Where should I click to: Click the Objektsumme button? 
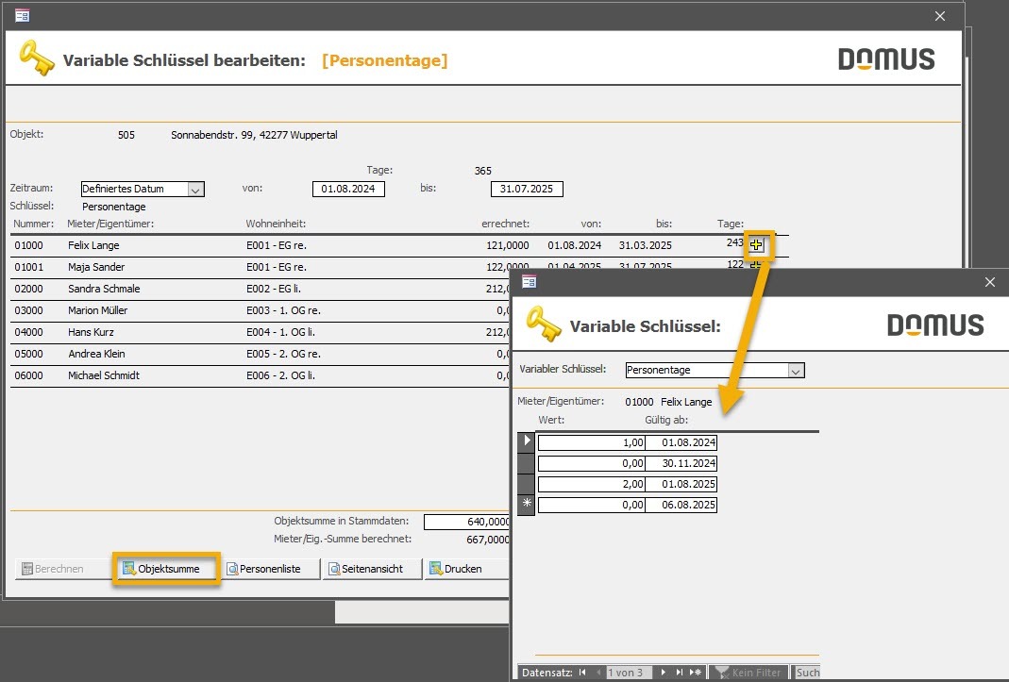point(167,569)
